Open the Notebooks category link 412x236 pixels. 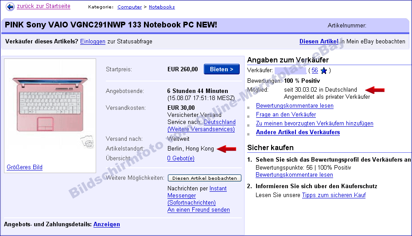162,7
